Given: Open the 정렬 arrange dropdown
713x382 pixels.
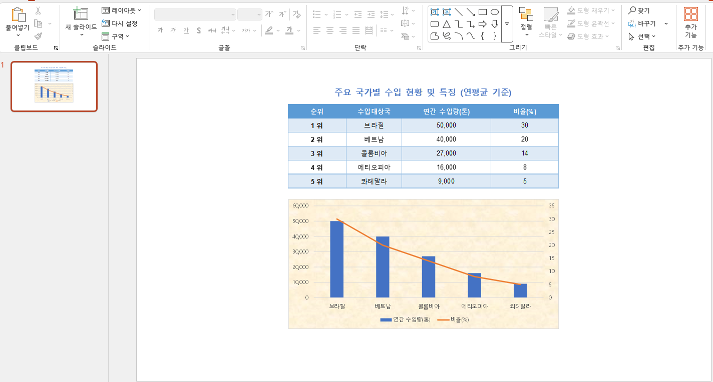Looking at the screenshot, I should coord(526,22).
